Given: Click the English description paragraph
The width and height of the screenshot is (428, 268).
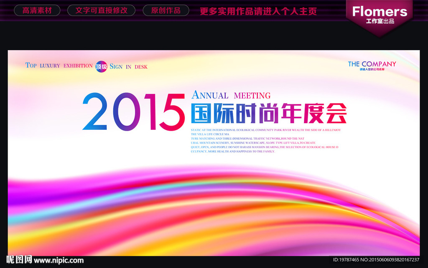Looking at the screenshot, I should coord(265,141).
